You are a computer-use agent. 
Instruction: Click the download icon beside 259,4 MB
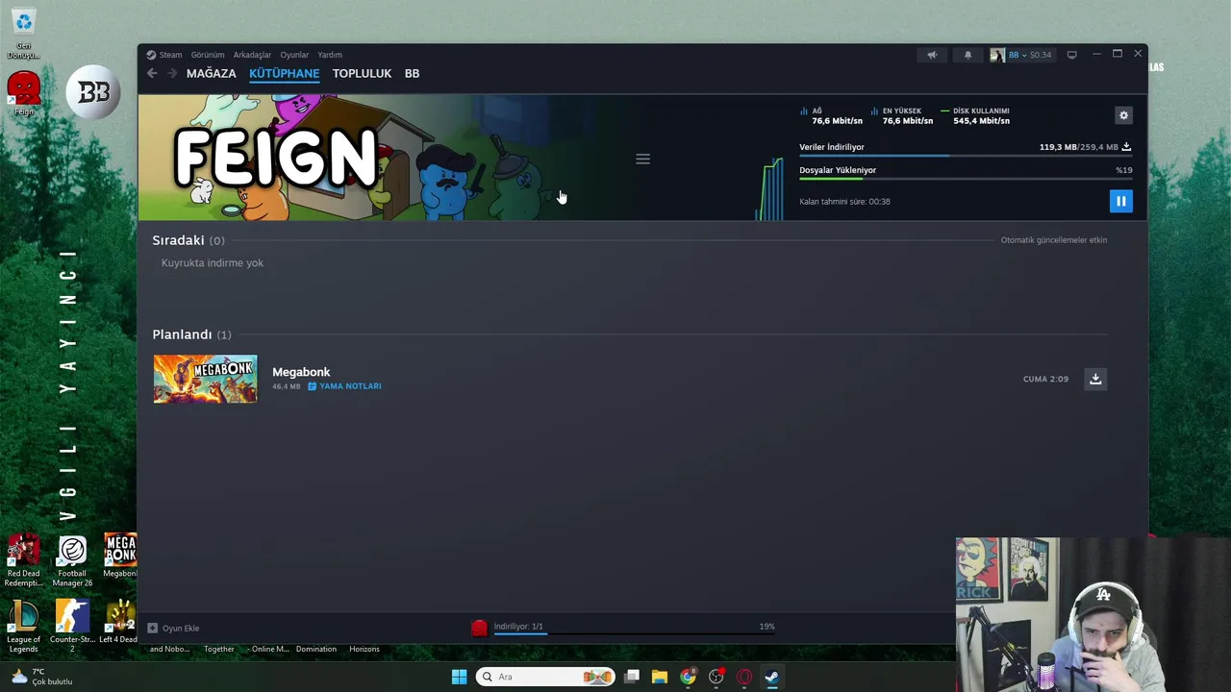(x=1126, y=147)
